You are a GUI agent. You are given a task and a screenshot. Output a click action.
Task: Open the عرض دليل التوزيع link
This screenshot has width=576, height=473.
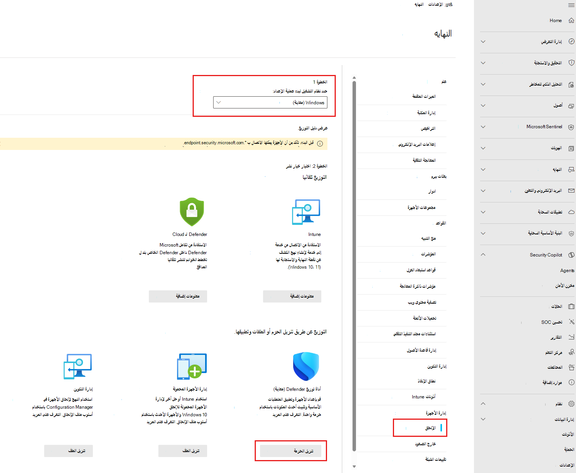pos(313,128)
